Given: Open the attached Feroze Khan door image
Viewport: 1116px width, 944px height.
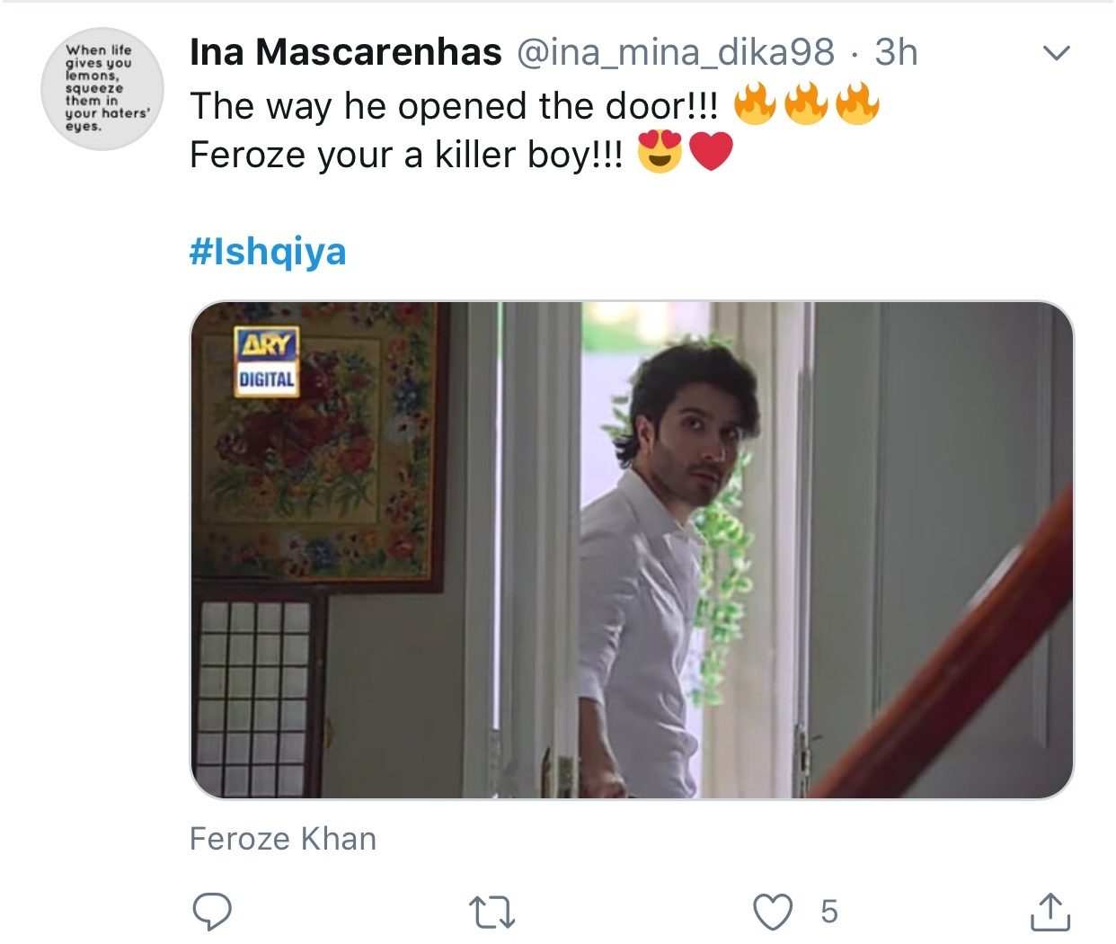Looking at the screenshot, I should coord(632,549).
